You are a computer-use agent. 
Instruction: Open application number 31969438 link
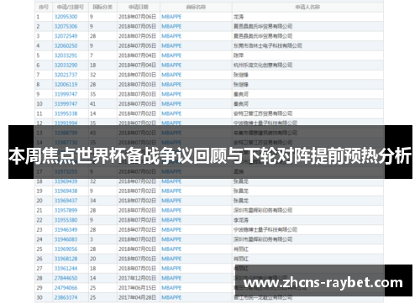tap(66, 191)
